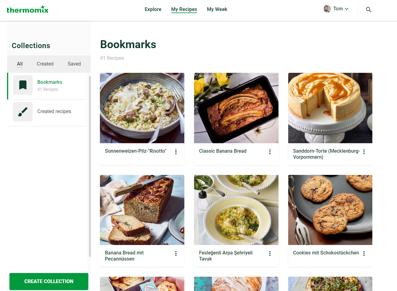Viewport: 397px width, 291px height.
Task: Click the Thermomix logo
Action: tap(27, 10)
